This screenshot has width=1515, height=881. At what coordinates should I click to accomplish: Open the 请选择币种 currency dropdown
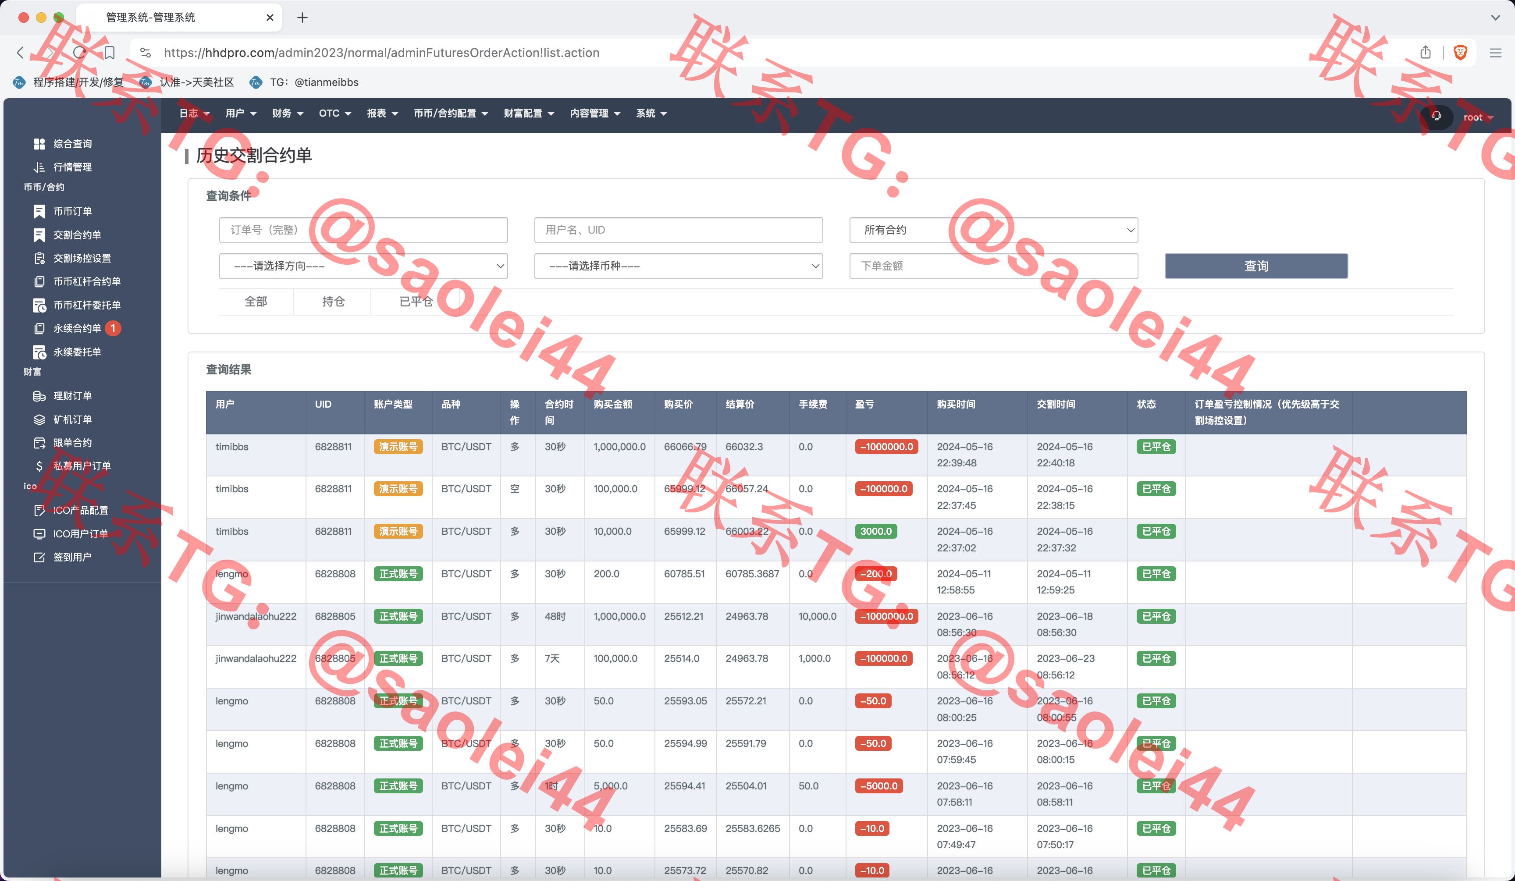678,266
